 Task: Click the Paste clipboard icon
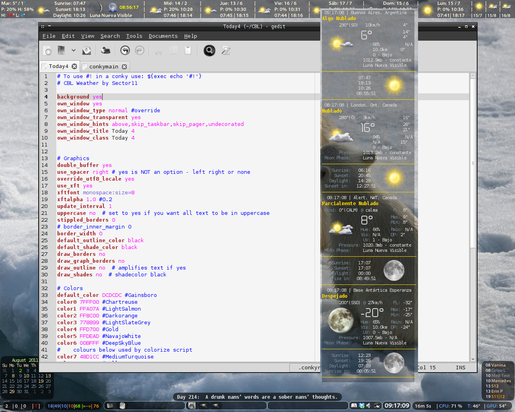click(188, 50)
